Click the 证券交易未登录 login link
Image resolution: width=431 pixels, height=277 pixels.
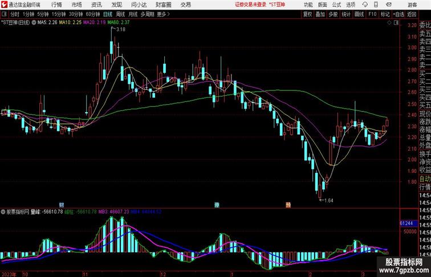pyautogui.click(x=250, y=5)
